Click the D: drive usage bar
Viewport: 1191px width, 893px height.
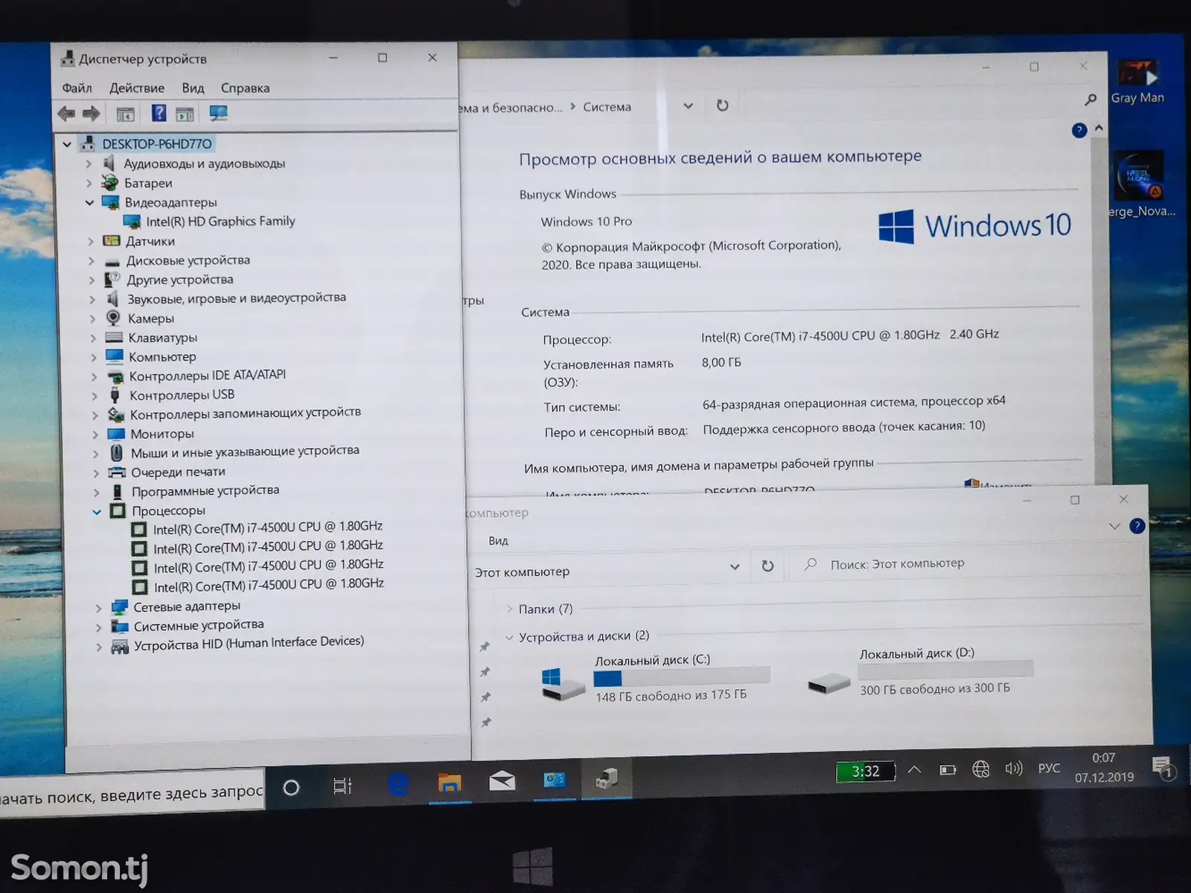point(945,670)
